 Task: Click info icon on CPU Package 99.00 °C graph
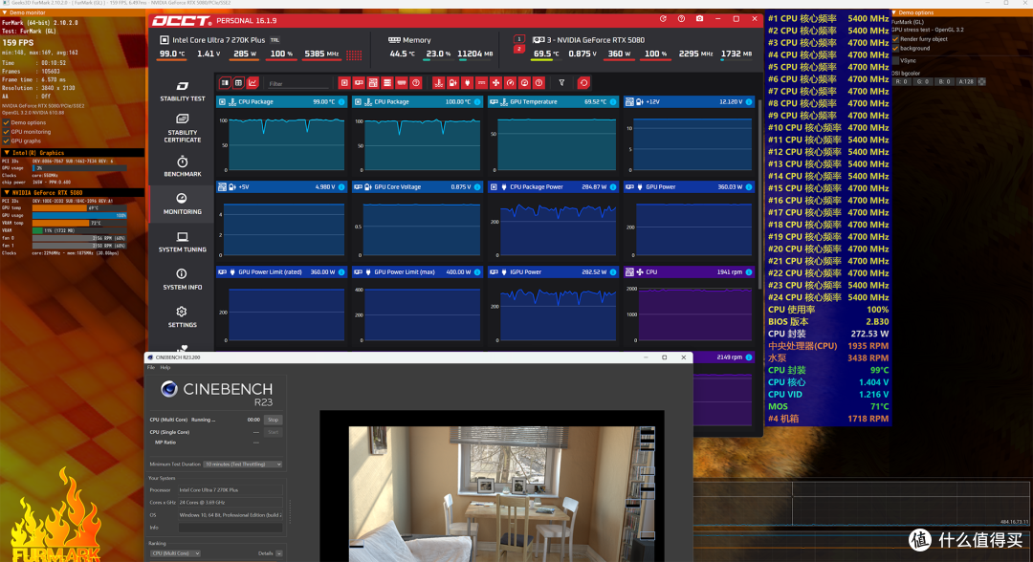point(341,102)
